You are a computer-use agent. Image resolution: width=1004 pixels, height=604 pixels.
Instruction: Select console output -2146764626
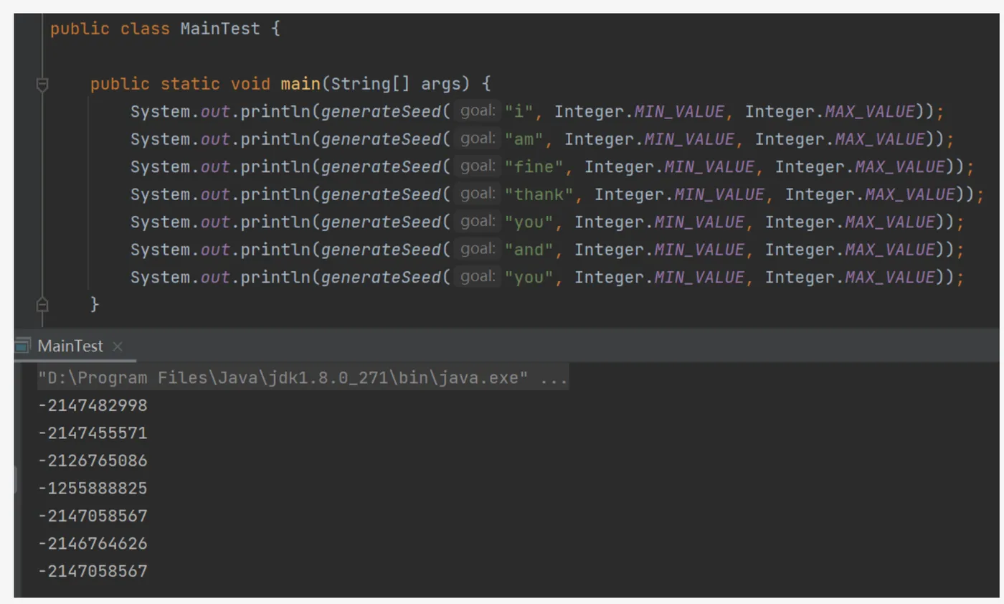[93, 544]
